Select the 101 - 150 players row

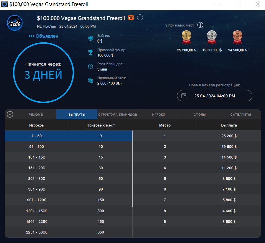tap(69, 157)
